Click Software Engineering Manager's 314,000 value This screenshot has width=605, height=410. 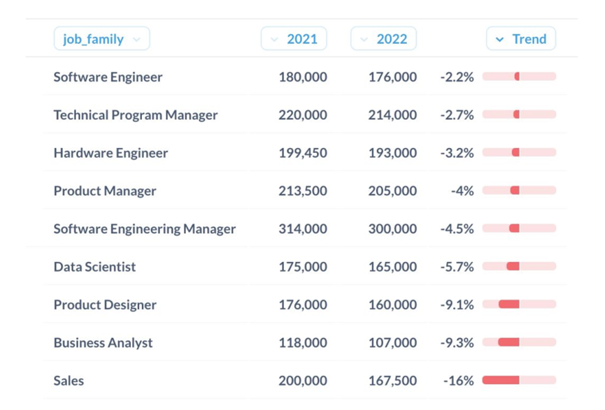pyautogui.click(x=302, y=229)
